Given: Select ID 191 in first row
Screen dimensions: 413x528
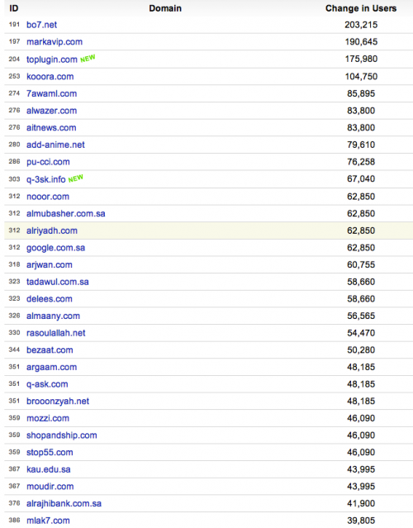Looking at the screenshot, I should point(14,25).
